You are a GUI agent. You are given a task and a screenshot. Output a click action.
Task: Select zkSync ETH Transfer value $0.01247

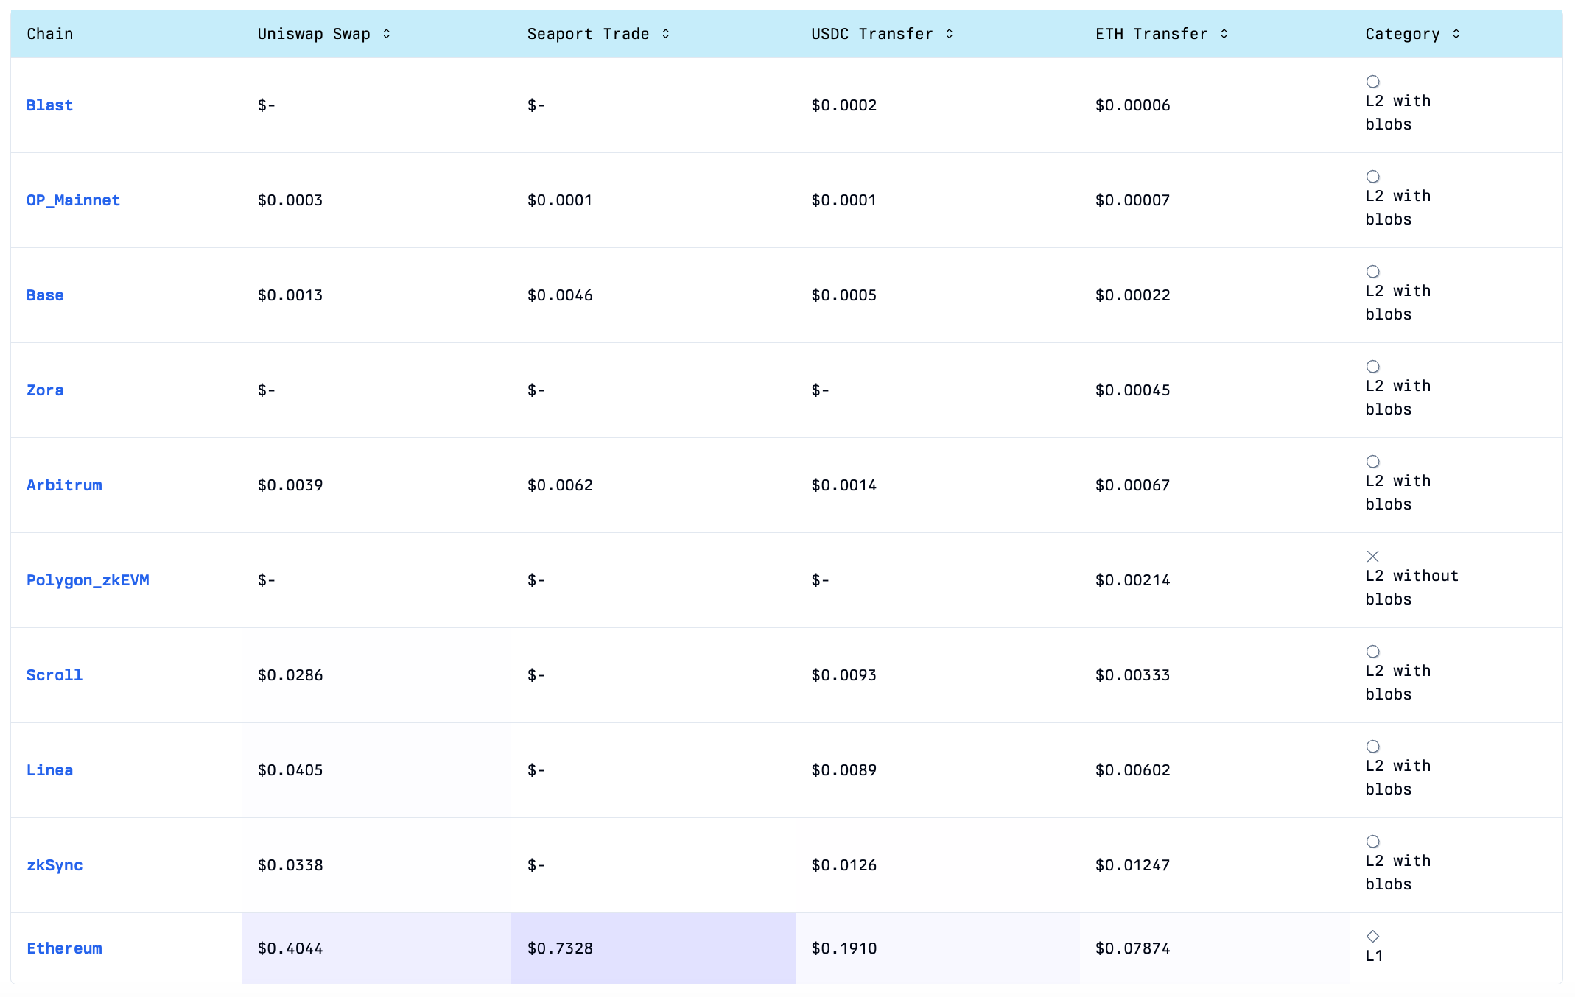pos(1132,865)
